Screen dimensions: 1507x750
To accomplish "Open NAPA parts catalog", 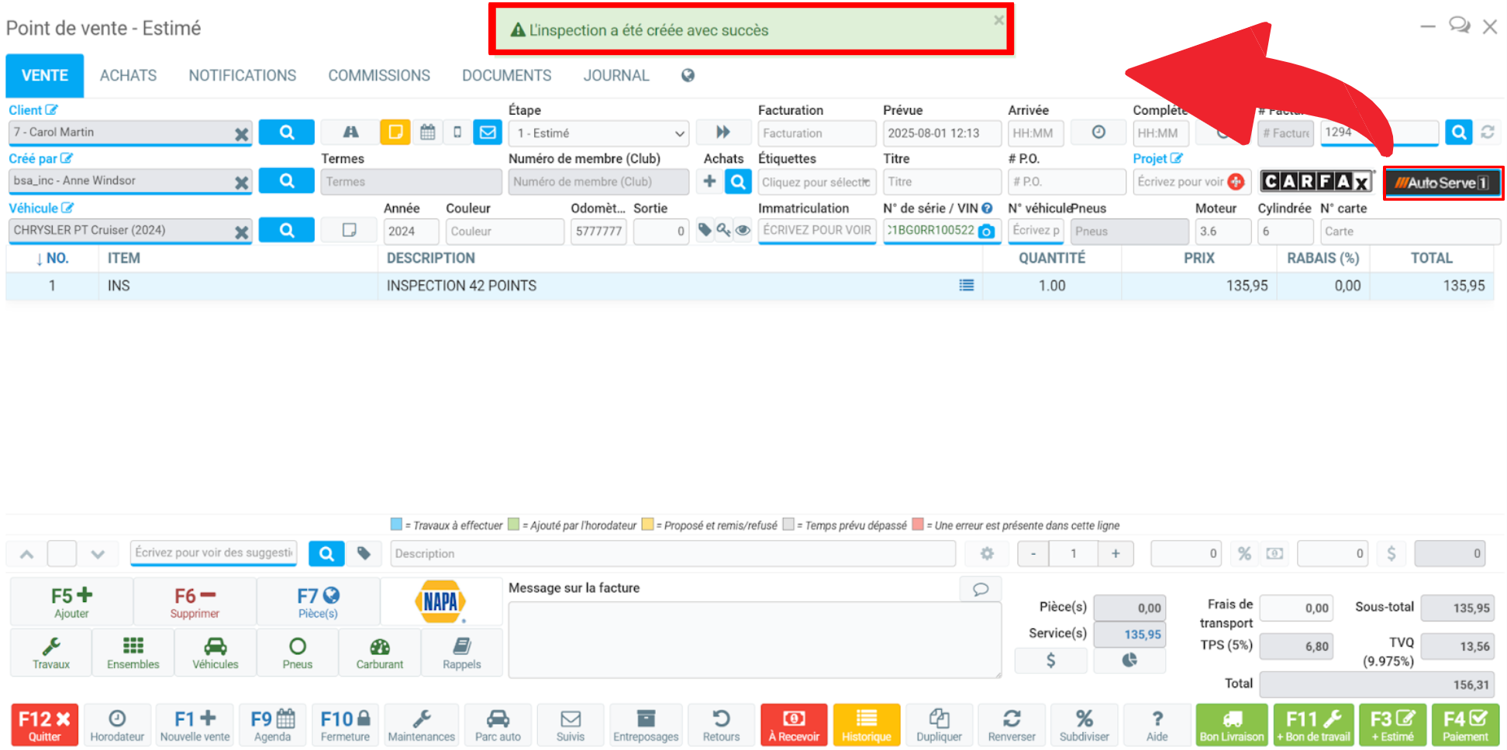I will pyautogui.click(x=440, y=601).
